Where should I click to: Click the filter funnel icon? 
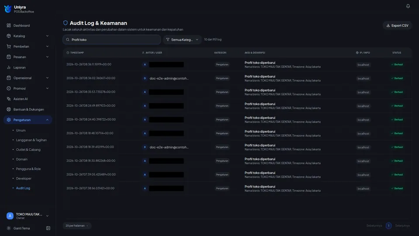[x=168, y=40]
